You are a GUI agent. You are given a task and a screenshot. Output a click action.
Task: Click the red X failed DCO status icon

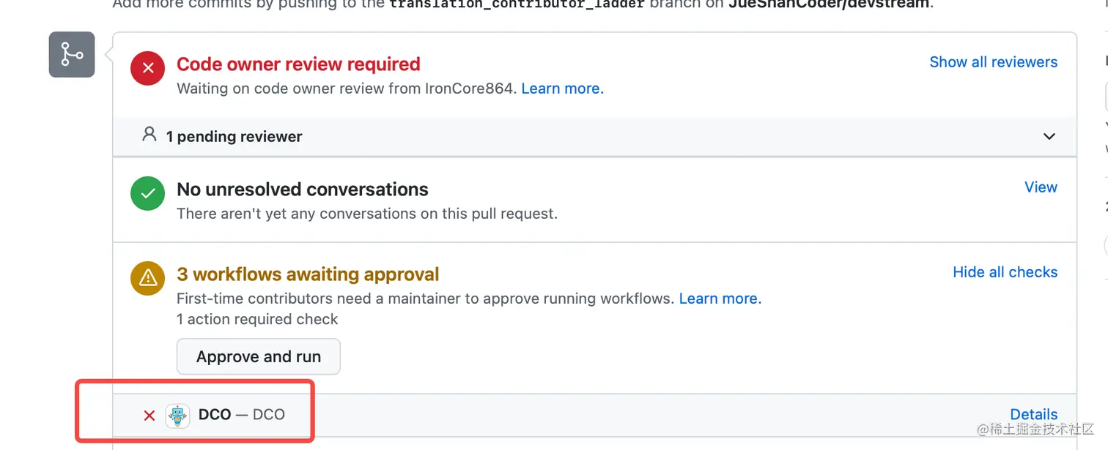click(x=149, y=415)
